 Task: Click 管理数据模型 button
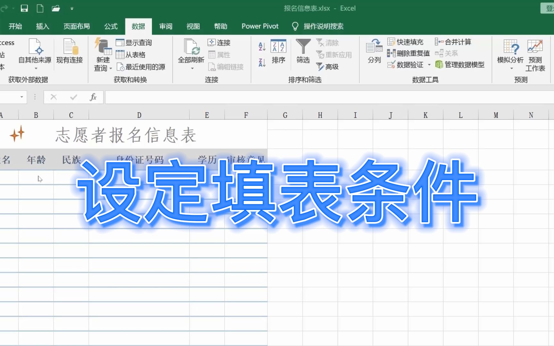460,65
